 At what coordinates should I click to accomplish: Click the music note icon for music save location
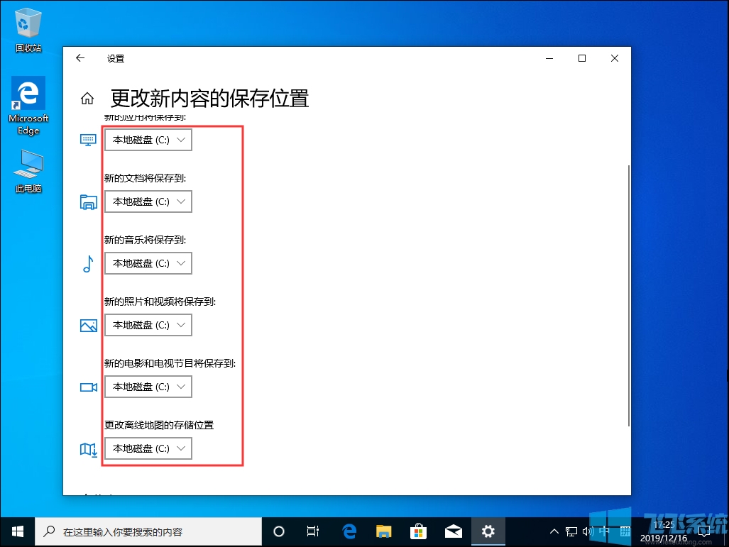click(88, 263)
